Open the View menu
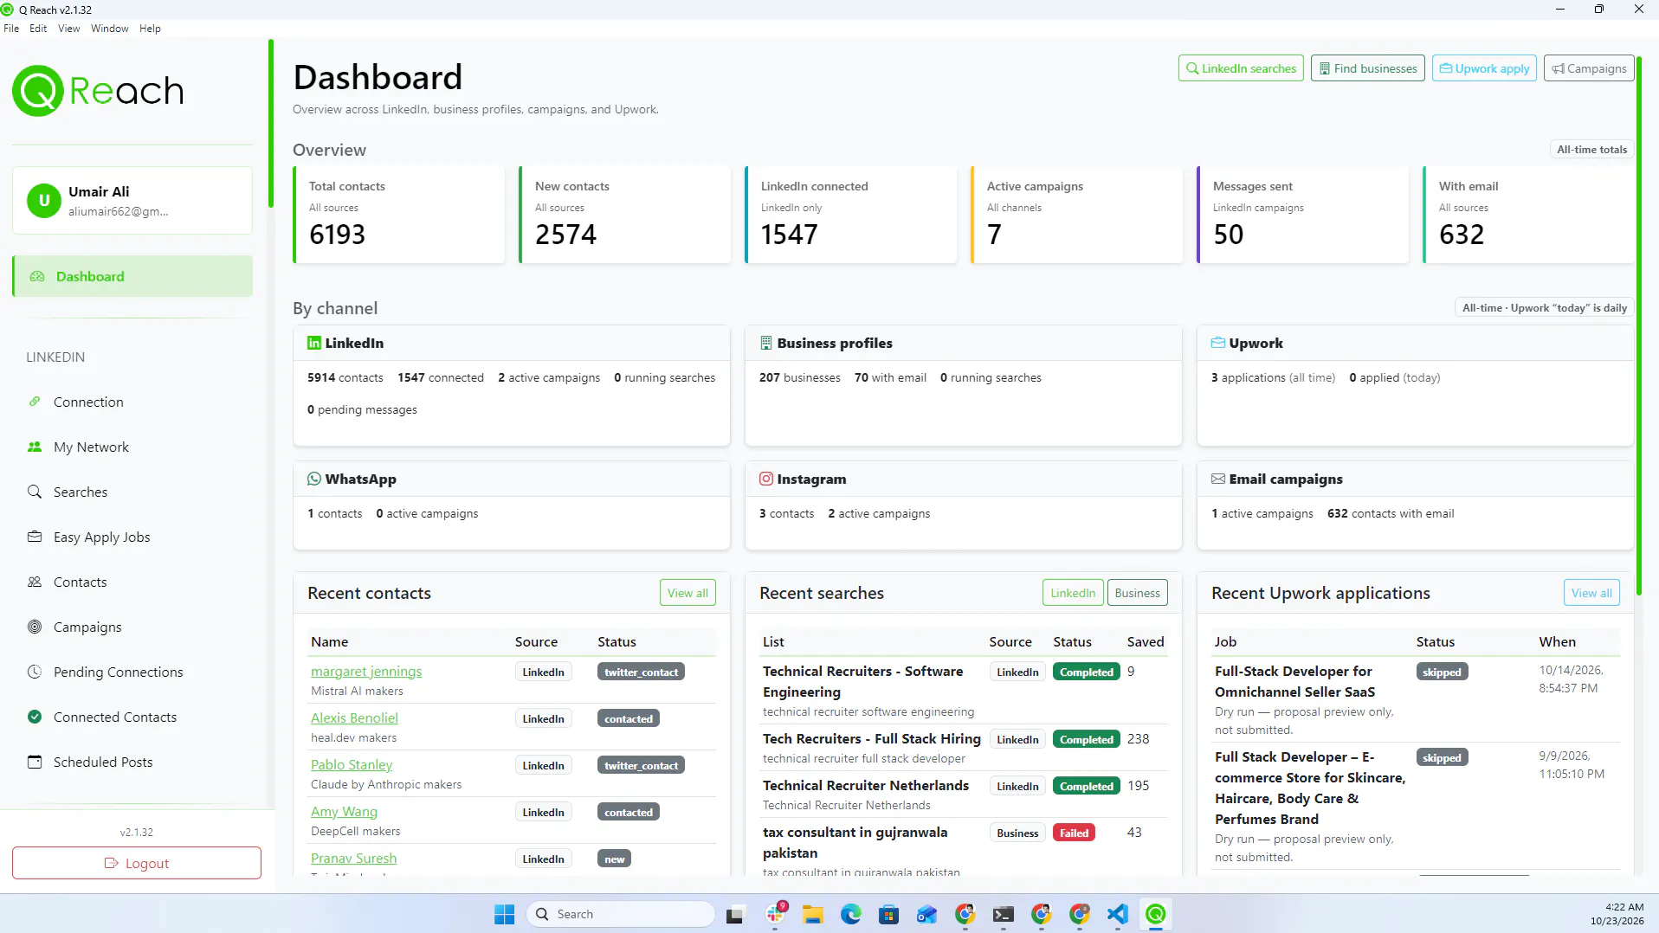Image resolution: width=1659 pixels, height=933 pixels. [x=69, y=29]
